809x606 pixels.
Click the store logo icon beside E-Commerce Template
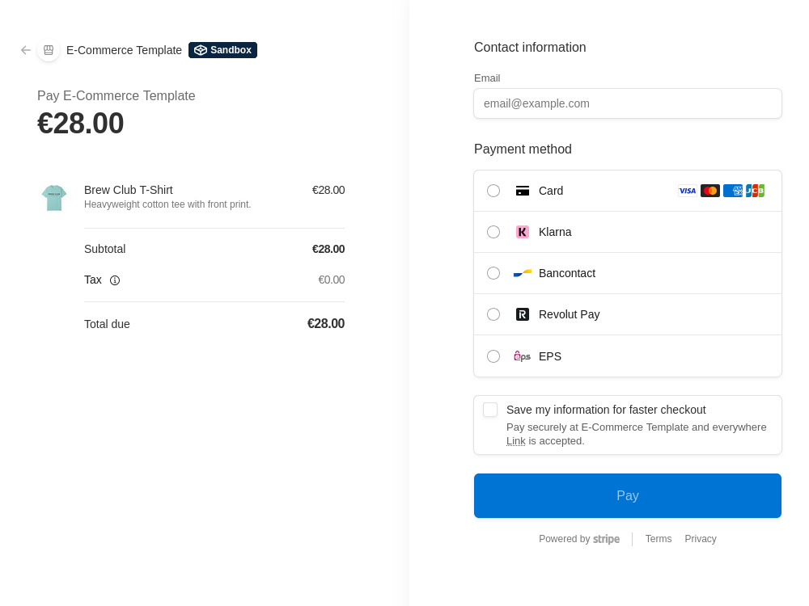click(x=49, y=50)
